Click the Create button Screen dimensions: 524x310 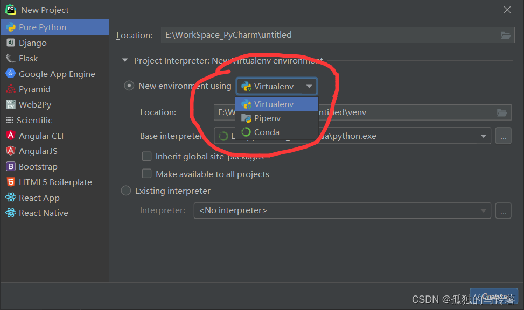[494, 297]
